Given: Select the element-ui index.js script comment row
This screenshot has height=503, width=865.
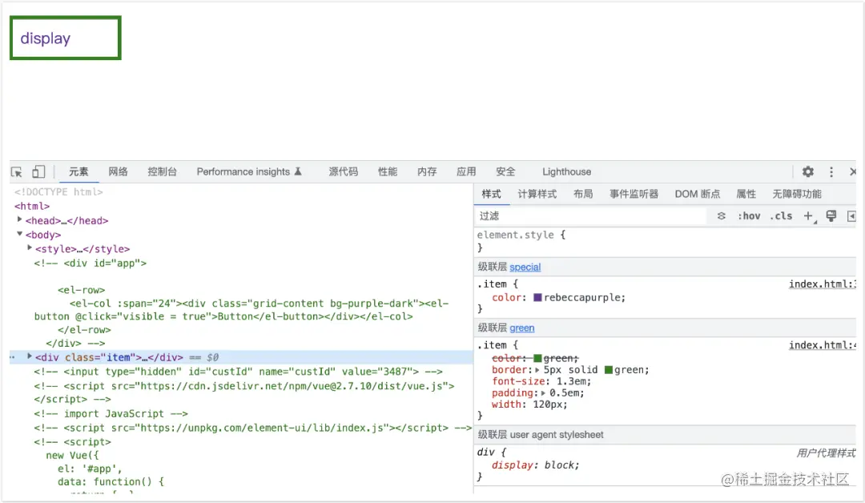Looking at the screenshot, I should click(252, 428).
